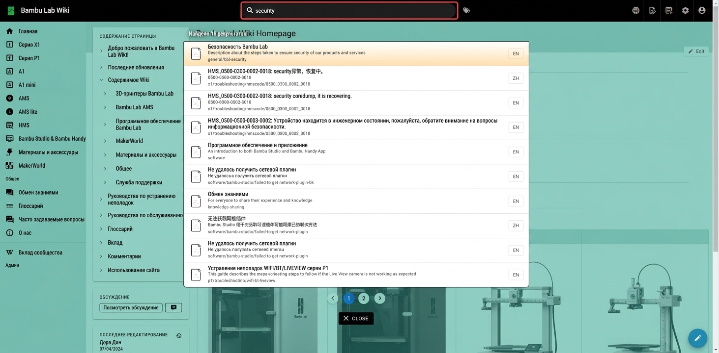This screenshot has height=353, width=719.
Task: Open HMS_0500-0500-0003-0002 инженерном состоянии result
Action: [x=356, y=127]
